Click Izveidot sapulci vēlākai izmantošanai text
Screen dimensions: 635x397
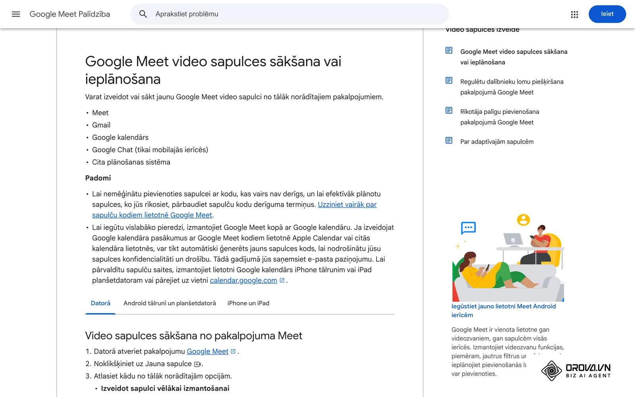(x=165, y=388)
